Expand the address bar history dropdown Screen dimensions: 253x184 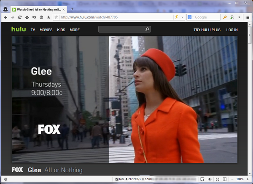[x=182, y=17]
